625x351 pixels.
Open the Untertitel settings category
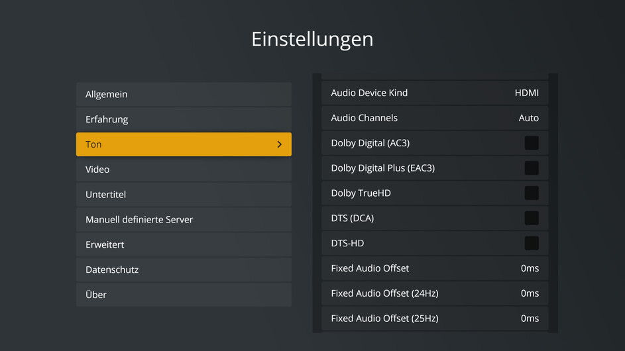coord(184,195)
